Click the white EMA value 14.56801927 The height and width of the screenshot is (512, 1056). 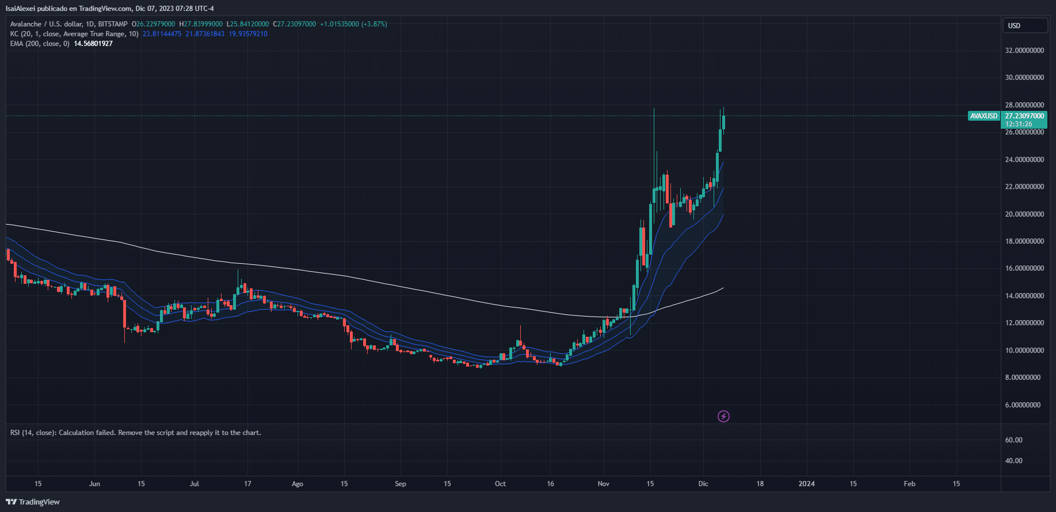(93, 44)
